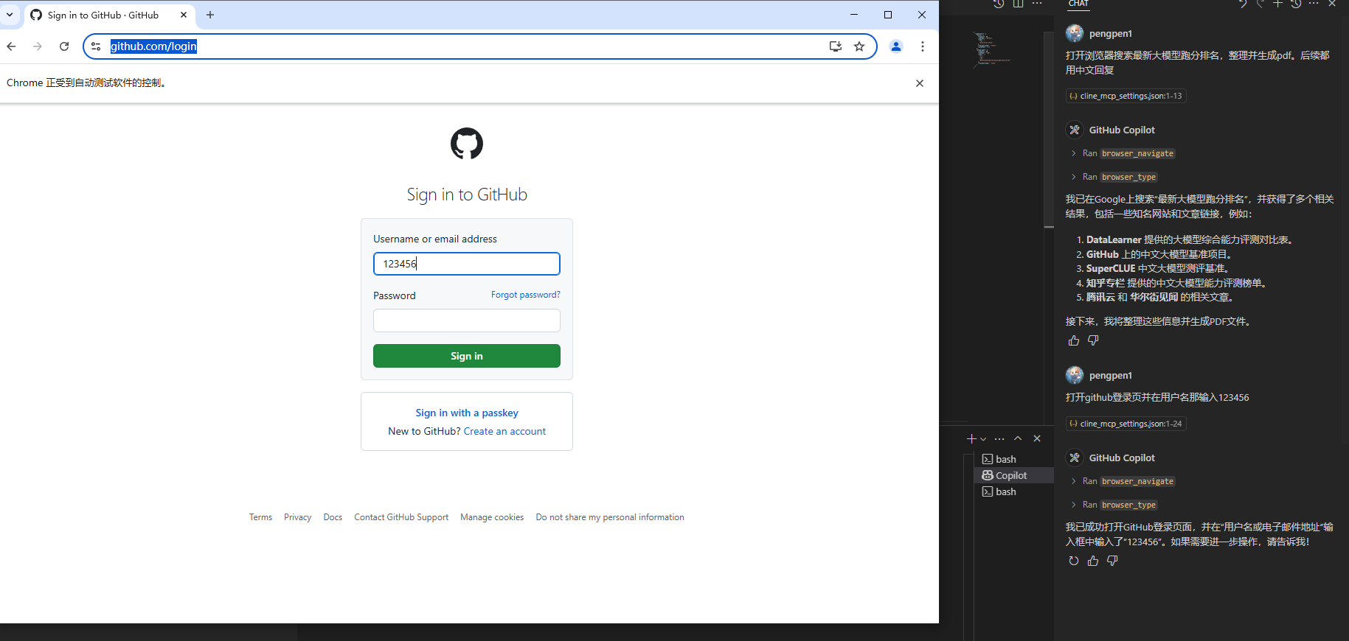Image resolution: width=1349 pixels, height=641 pixels.
Task: View site information icon in address bar
Action: coord(96,46)
